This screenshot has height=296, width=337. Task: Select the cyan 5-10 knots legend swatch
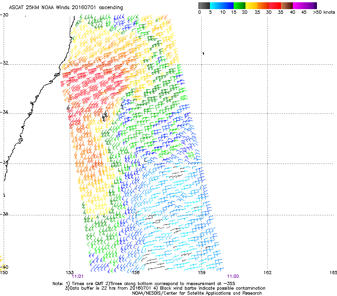216,5
